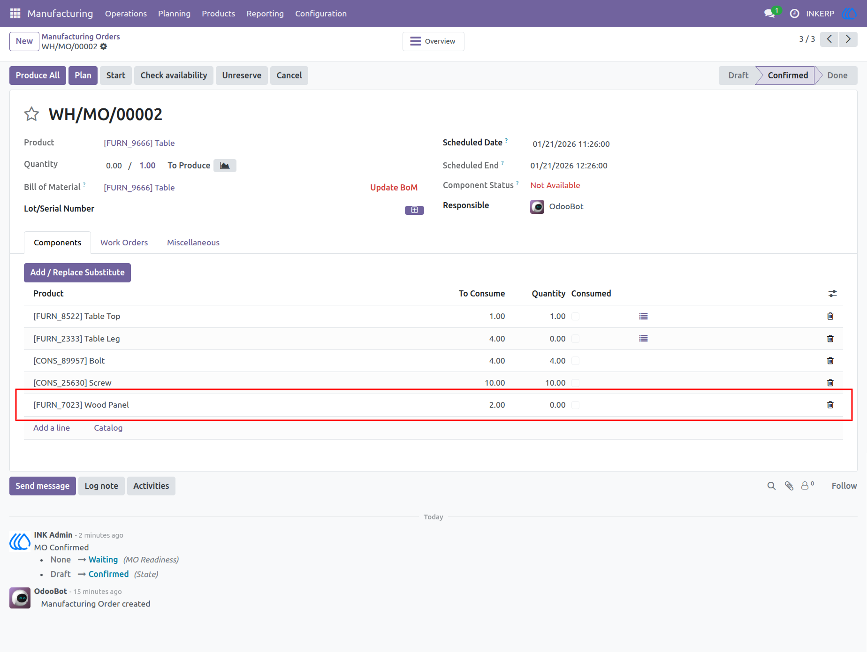Toggle Consumed checkbox for Table Top

click(575, 316)
